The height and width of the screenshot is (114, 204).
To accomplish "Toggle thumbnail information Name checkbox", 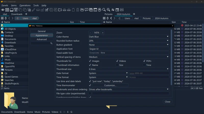I will point(90,65).
